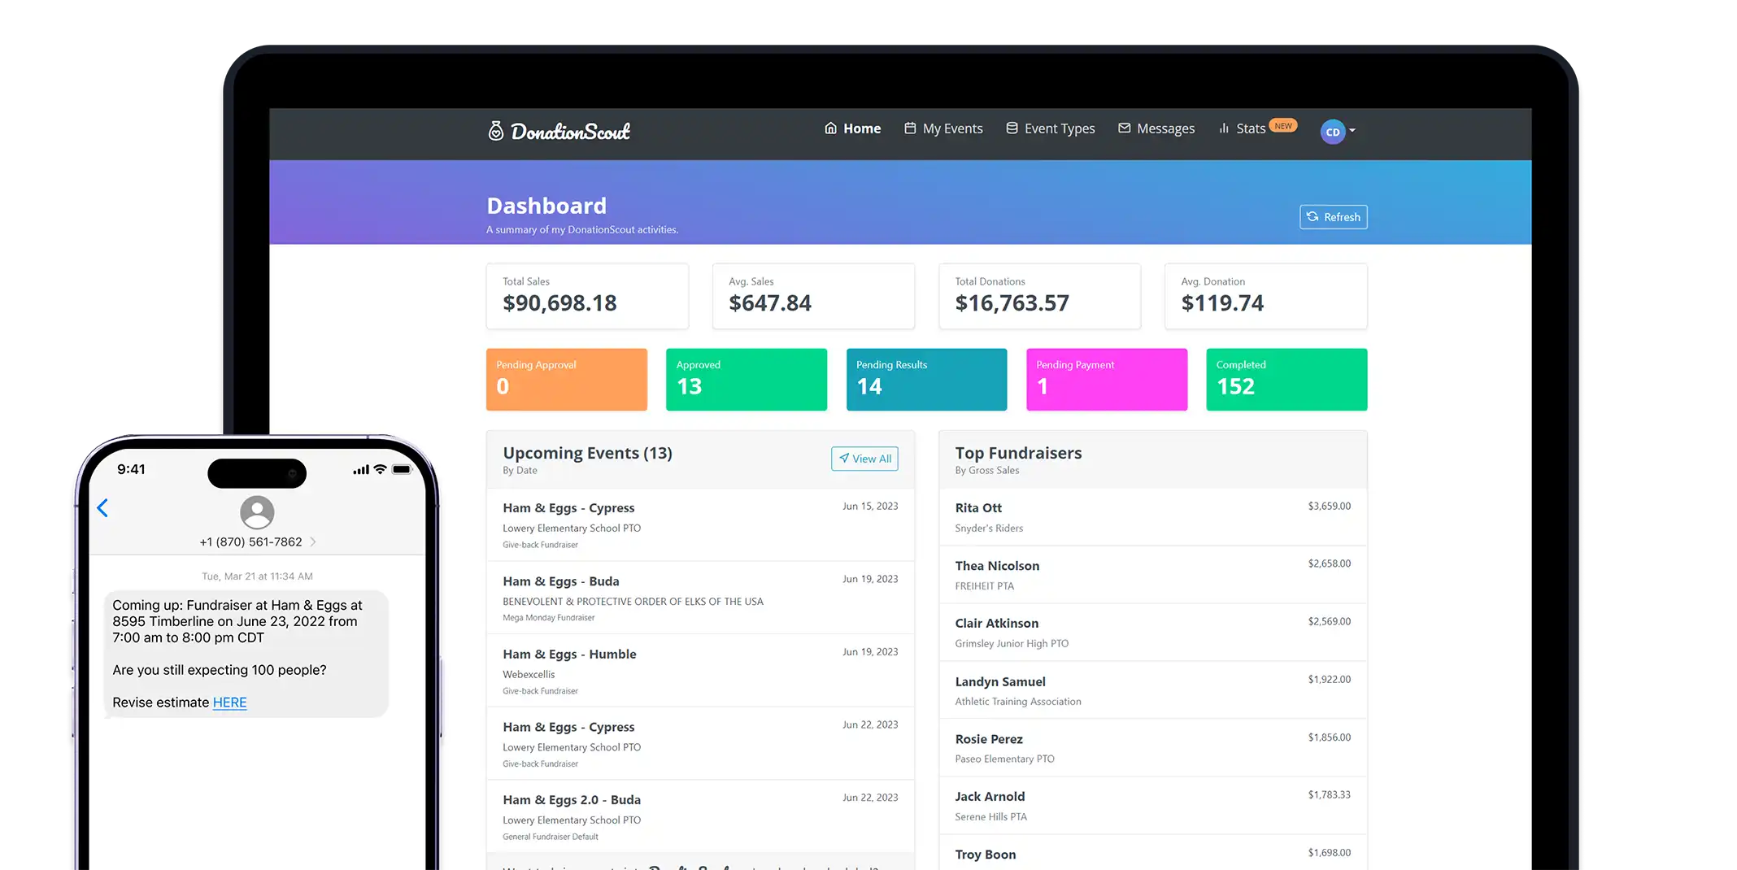Screen dimensions: 1737x870
Task: Click Lowery Elementary School PTO under Jun 15
Action: (572, 528)
